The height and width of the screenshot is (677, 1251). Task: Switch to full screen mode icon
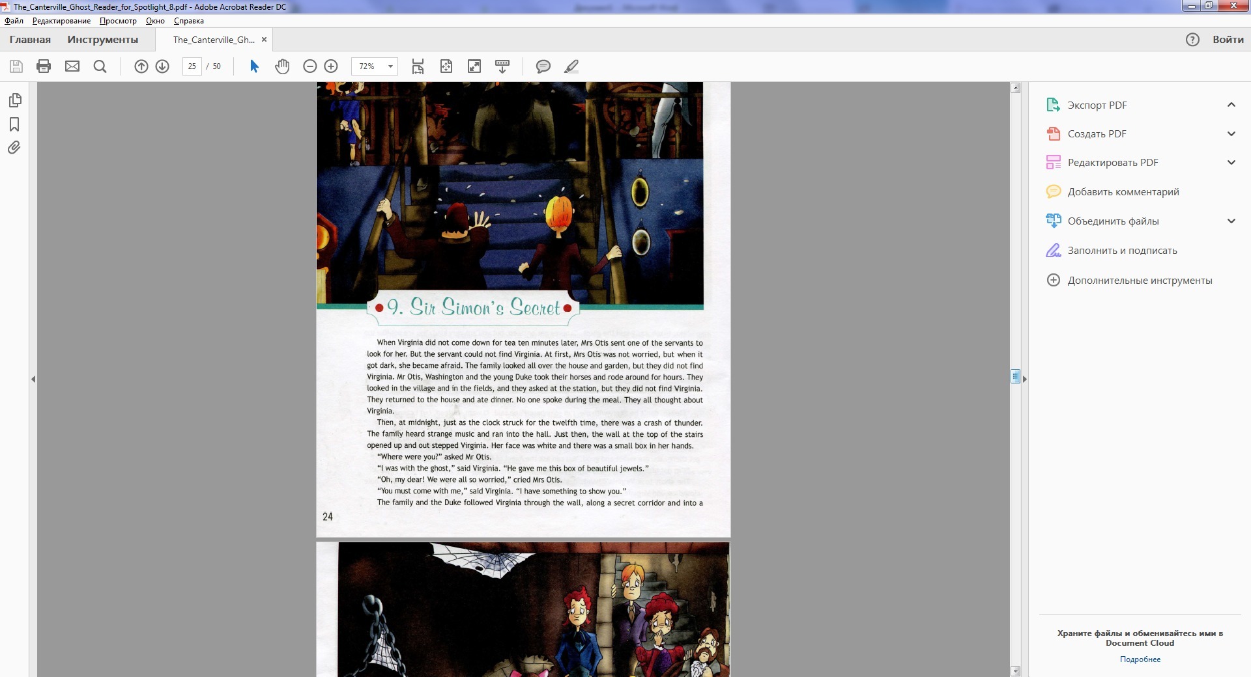(474, 66)
